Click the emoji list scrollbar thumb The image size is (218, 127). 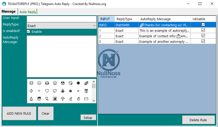click(94, 86)
